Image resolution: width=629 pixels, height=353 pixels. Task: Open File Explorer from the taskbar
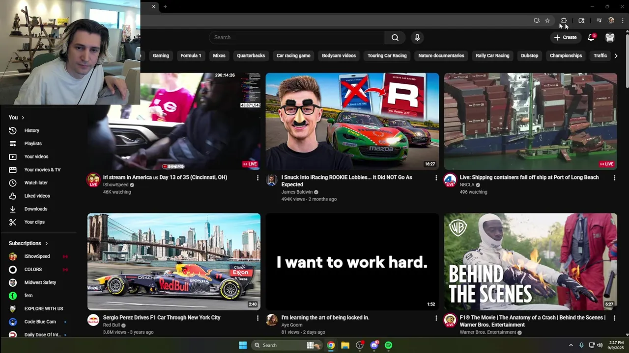[x=345, y=345]
